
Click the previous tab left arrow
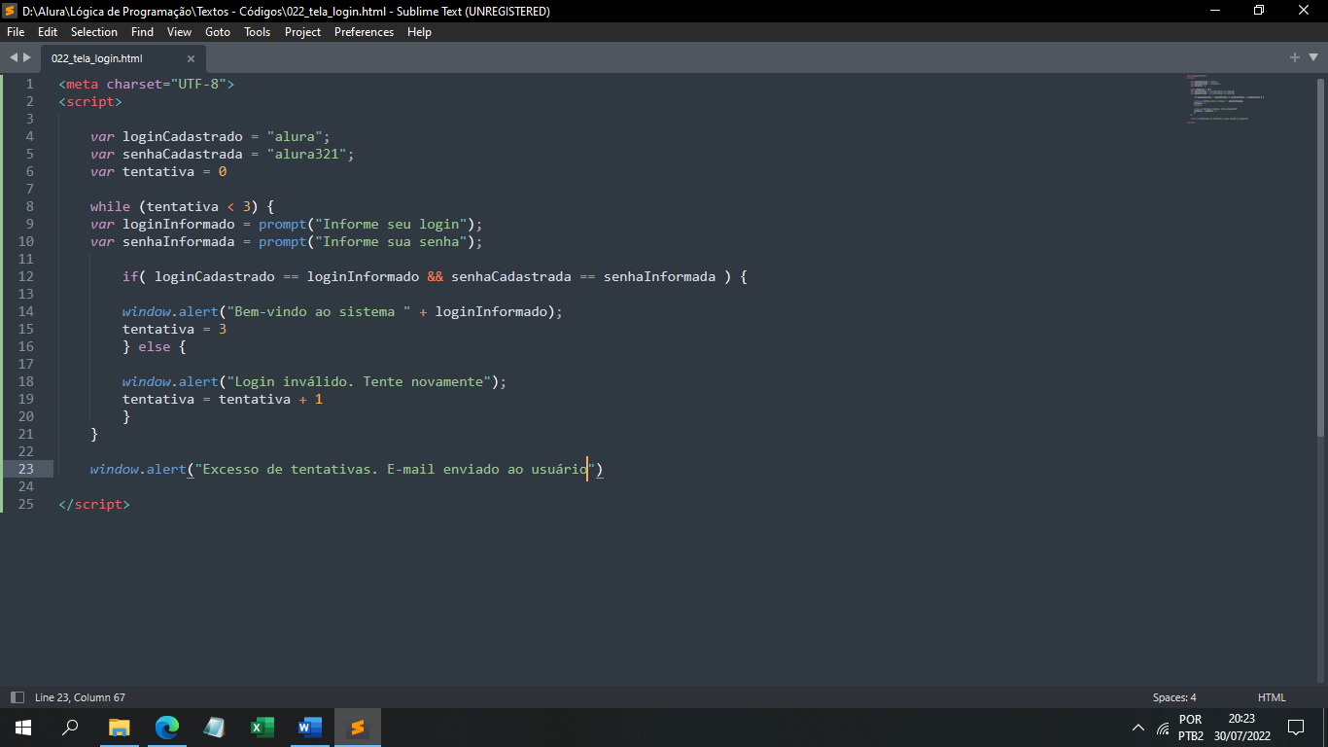click(x=14, y=58)
